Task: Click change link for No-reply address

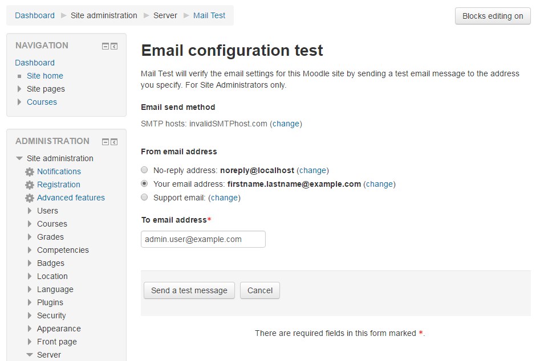Action: pos(313,170)
